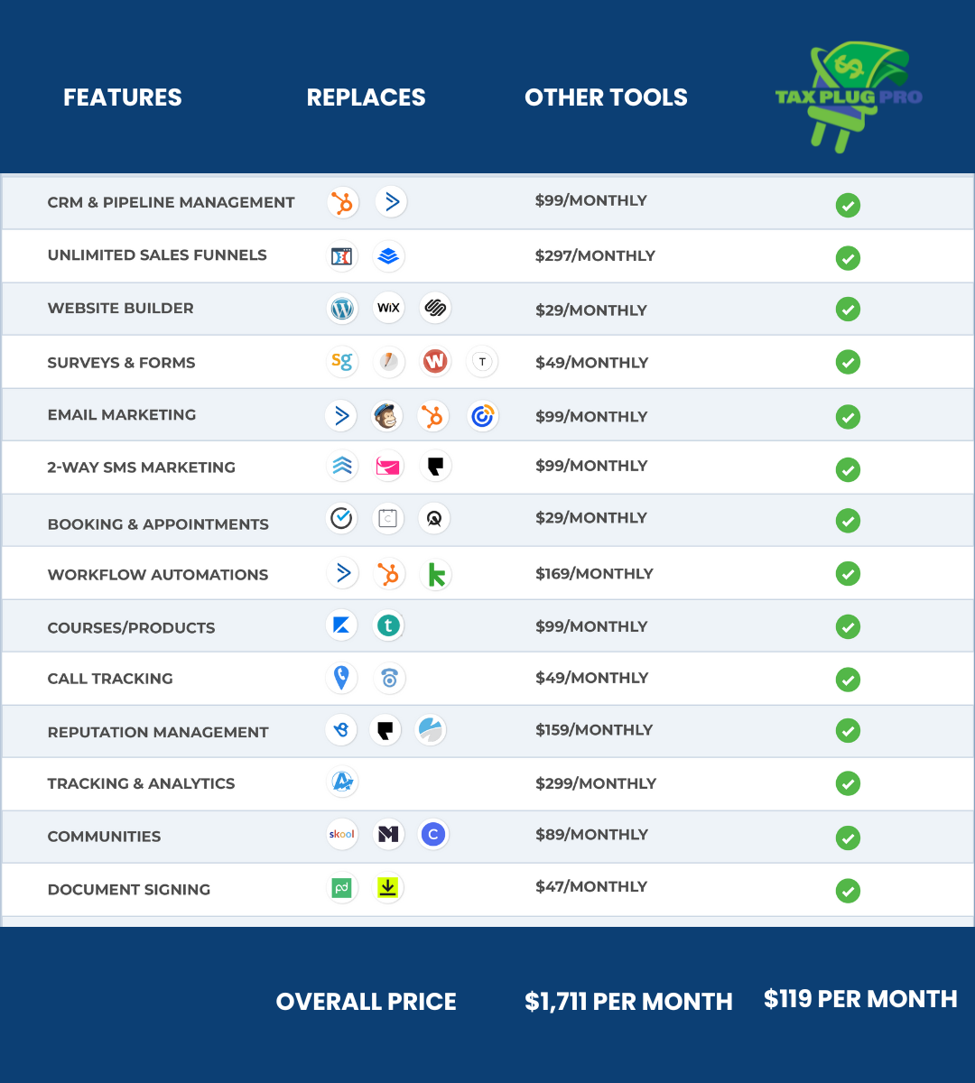
Task: Click the checkmark-circle icon in Booking & Appointments row
Action: [341, 518]
